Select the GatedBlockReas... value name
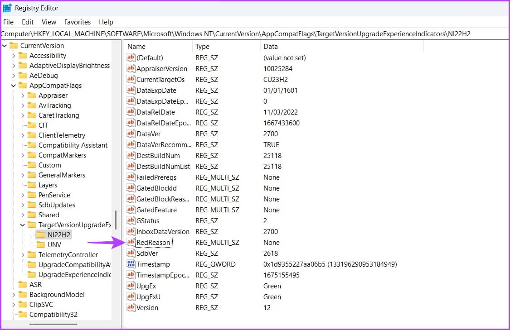 [163, 199]
